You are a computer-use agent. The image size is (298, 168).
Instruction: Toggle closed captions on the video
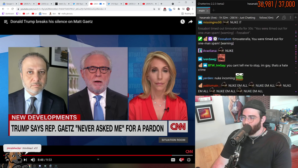(x=173, y=160)
